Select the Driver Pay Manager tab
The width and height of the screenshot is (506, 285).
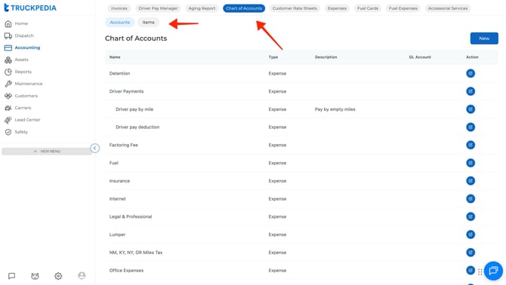pos(158,8)
